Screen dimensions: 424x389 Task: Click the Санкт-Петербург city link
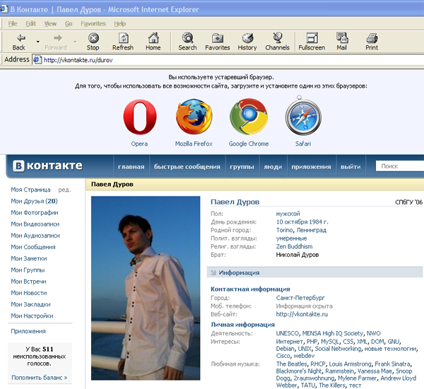click(x=300, y=298)
